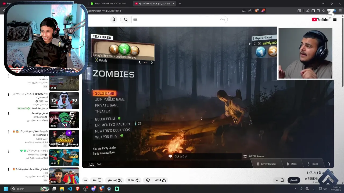344x193 pixels.
Task: Toggle the Brave sidebar panel icon
Action: coord(313,11)
